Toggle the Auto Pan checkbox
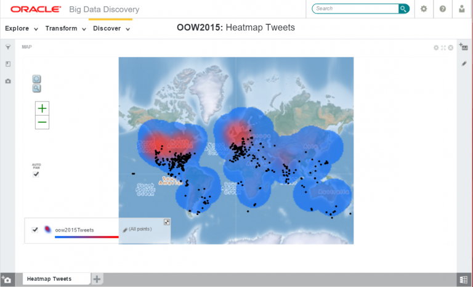 pyautogui.click(x=36, y=174)
